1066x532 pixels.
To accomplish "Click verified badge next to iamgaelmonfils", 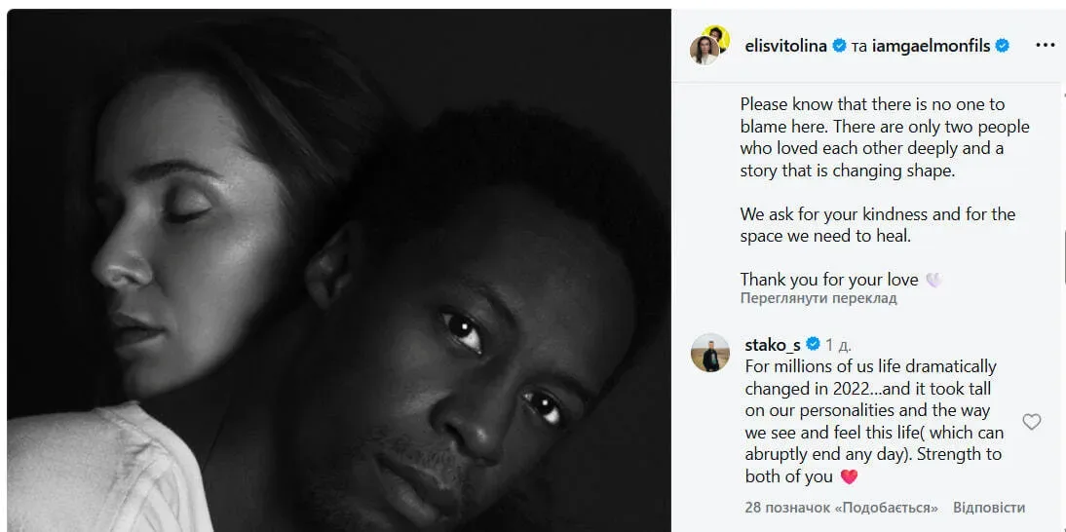I will [1002, 46].
